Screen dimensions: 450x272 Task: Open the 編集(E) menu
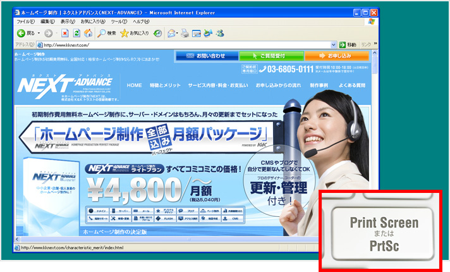point(47,22)
